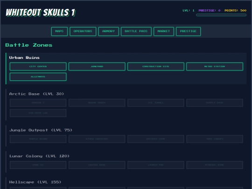This screenshot has width=252, height=189.
Task: Click the Whiteout Skulls 1 title
Action: 41,13
